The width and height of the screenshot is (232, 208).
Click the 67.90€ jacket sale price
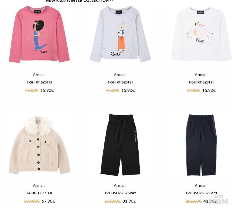coord(48,201)
